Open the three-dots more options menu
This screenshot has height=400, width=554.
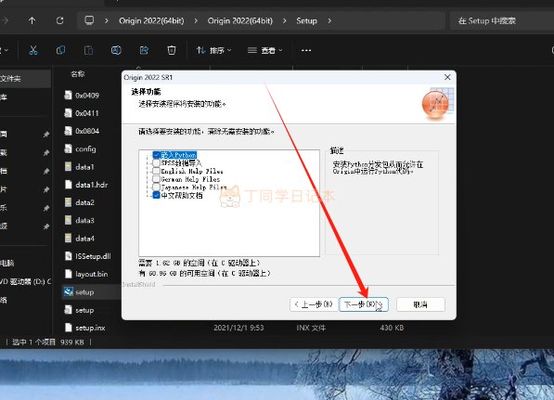click(306, 50)
